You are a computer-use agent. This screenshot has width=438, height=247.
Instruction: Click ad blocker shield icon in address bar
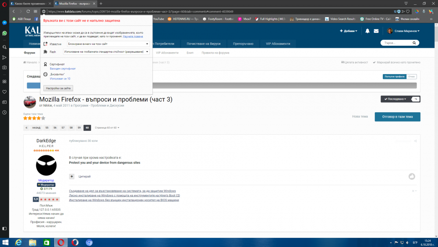click(399, 11)
